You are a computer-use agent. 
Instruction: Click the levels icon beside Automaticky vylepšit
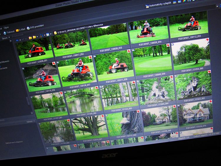click(175, 2)
